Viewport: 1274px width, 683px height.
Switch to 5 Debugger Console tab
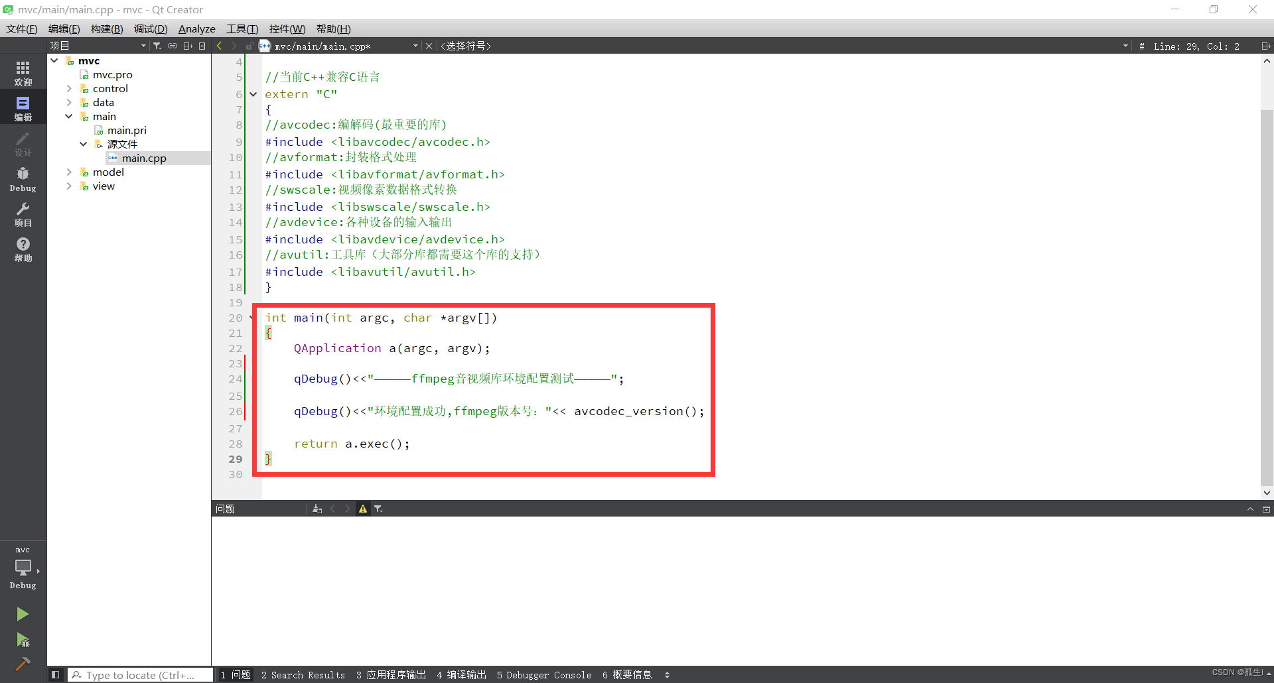[x=544, y=674]
